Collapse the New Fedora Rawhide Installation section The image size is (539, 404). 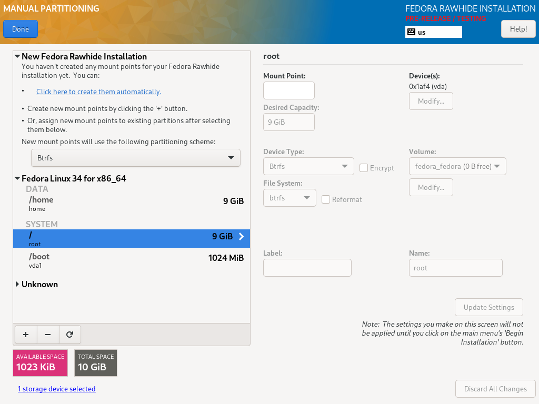click(17, 56)
